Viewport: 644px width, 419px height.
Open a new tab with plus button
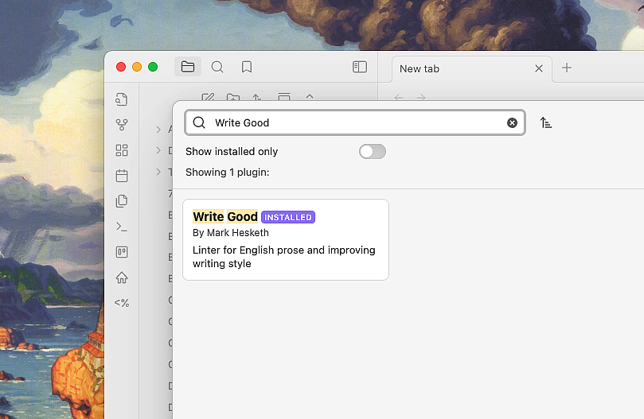click(567, 68)
